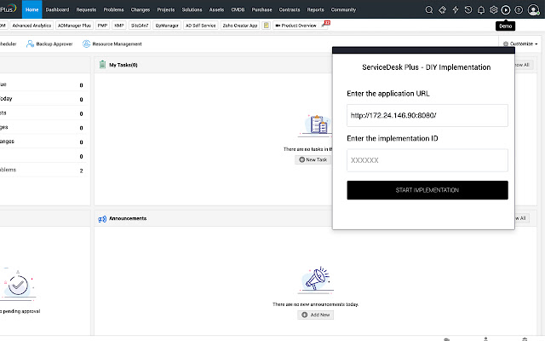545x341 pixels.
Task: Click the 'Enter the implementation ID' label
Action: 393,138
